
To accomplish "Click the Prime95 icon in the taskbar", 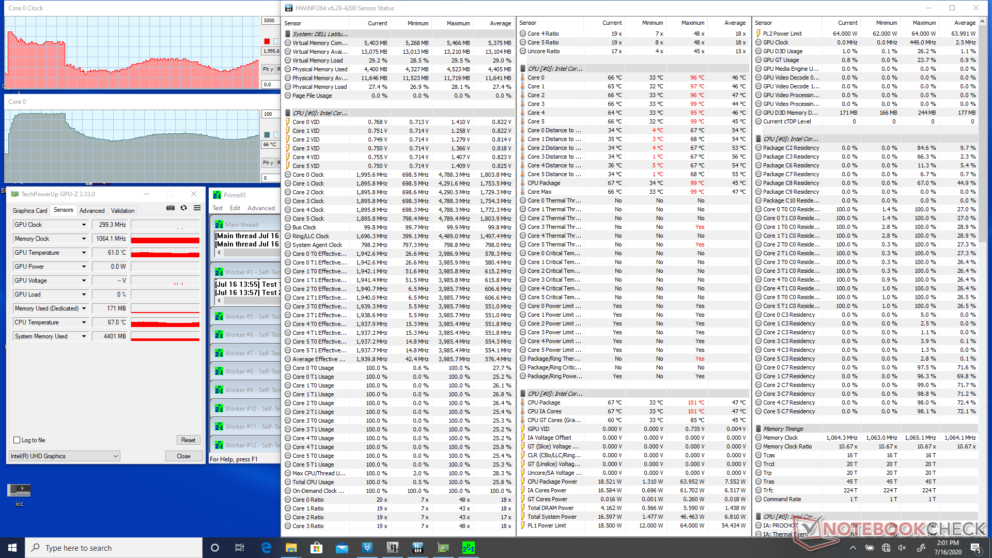I will [x=468, y=548].
